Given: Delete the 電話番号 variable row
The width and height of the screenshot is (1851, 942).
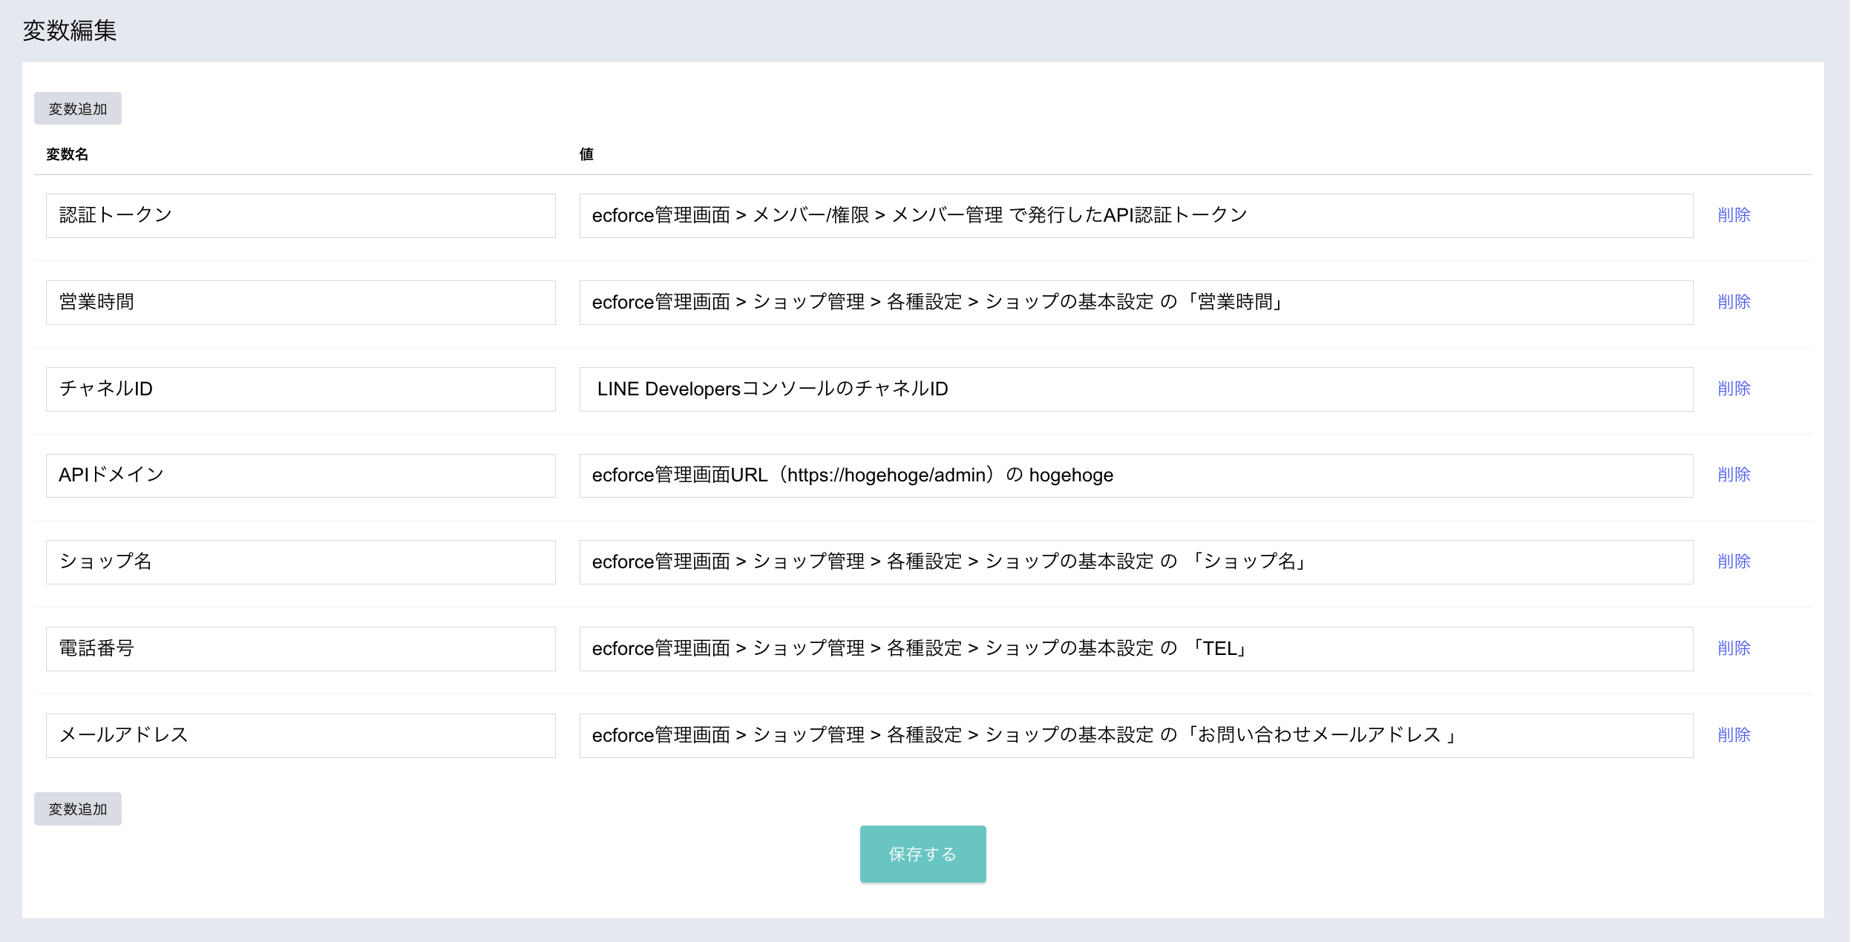Looking at the screenshot, I should [1734, 648].
